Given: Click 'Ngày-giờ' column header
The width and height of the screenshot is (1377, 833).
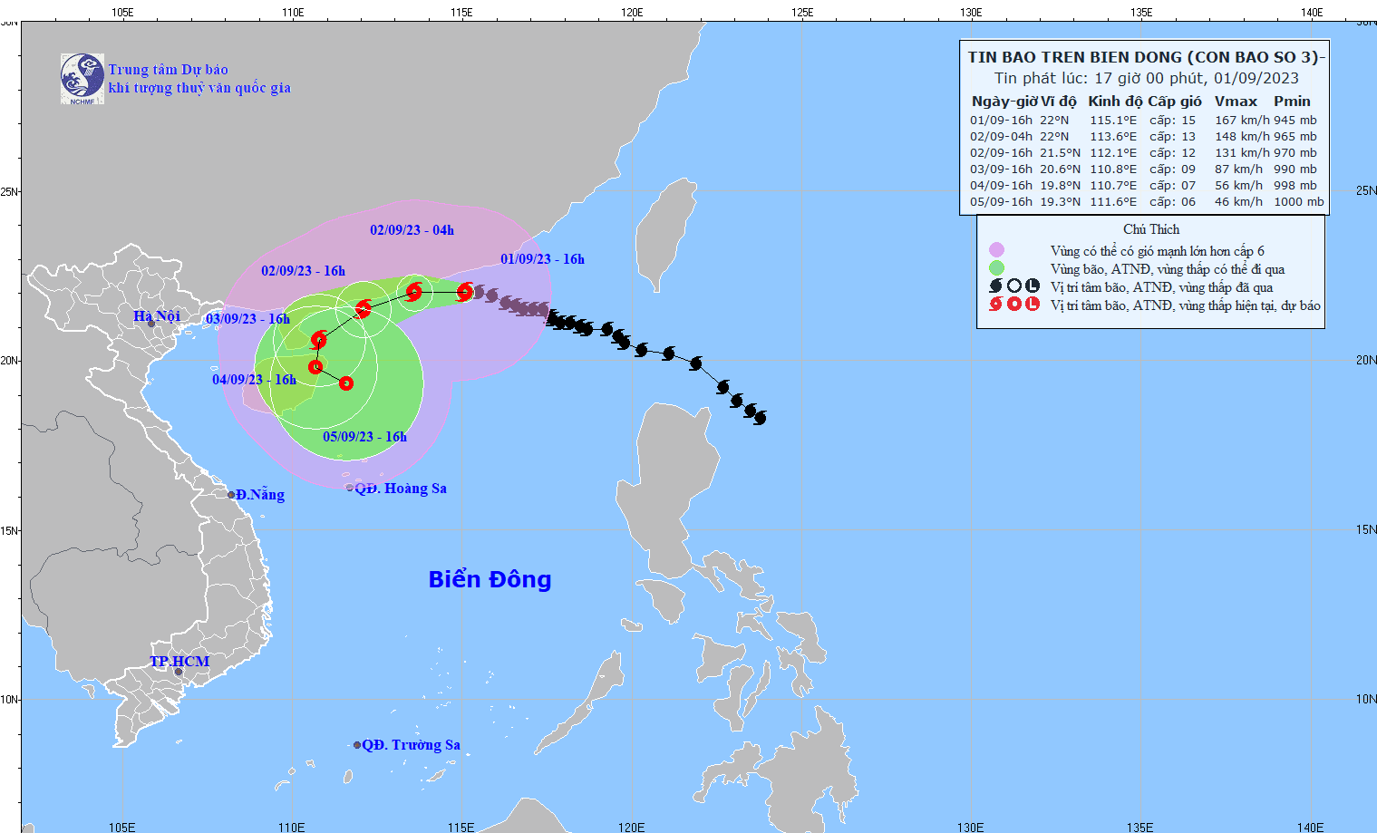Looking at the screenshot, I should click(x=1004, y=102).
